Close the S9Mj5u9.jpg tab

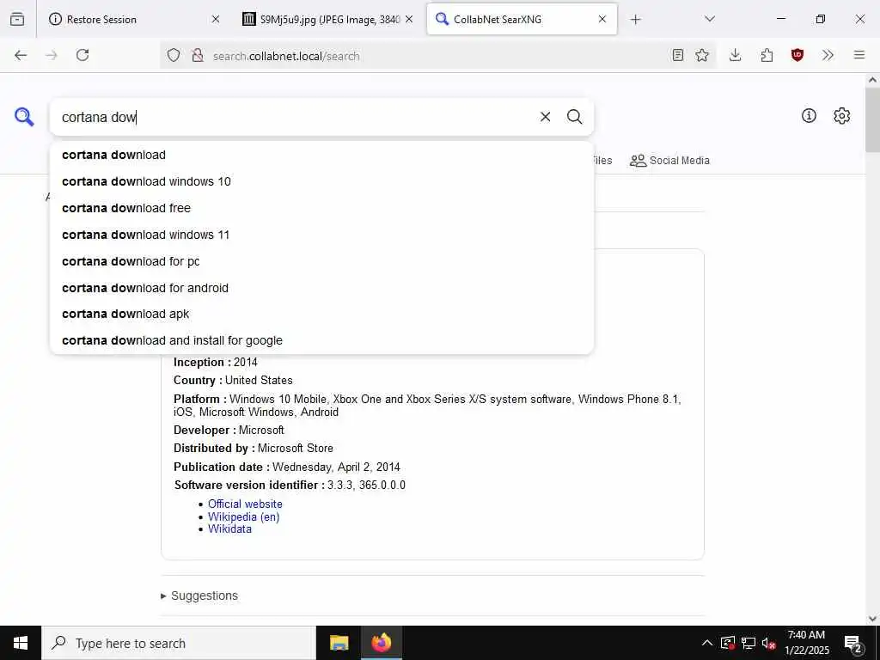[x=409, y=19]
